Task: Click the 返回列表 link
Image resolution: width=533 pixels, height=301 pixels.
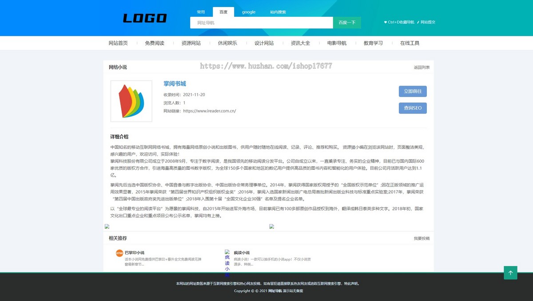Action: pyautogui.click(x=422, y=67)
